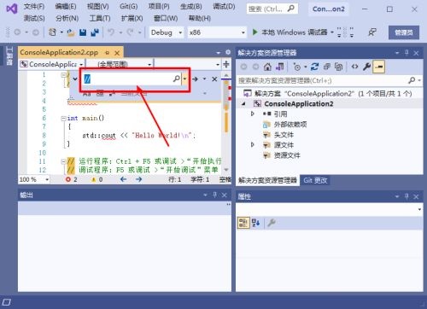Click the split editor window icon
Viewport: 427px width, 309px height.
[226, 64]
